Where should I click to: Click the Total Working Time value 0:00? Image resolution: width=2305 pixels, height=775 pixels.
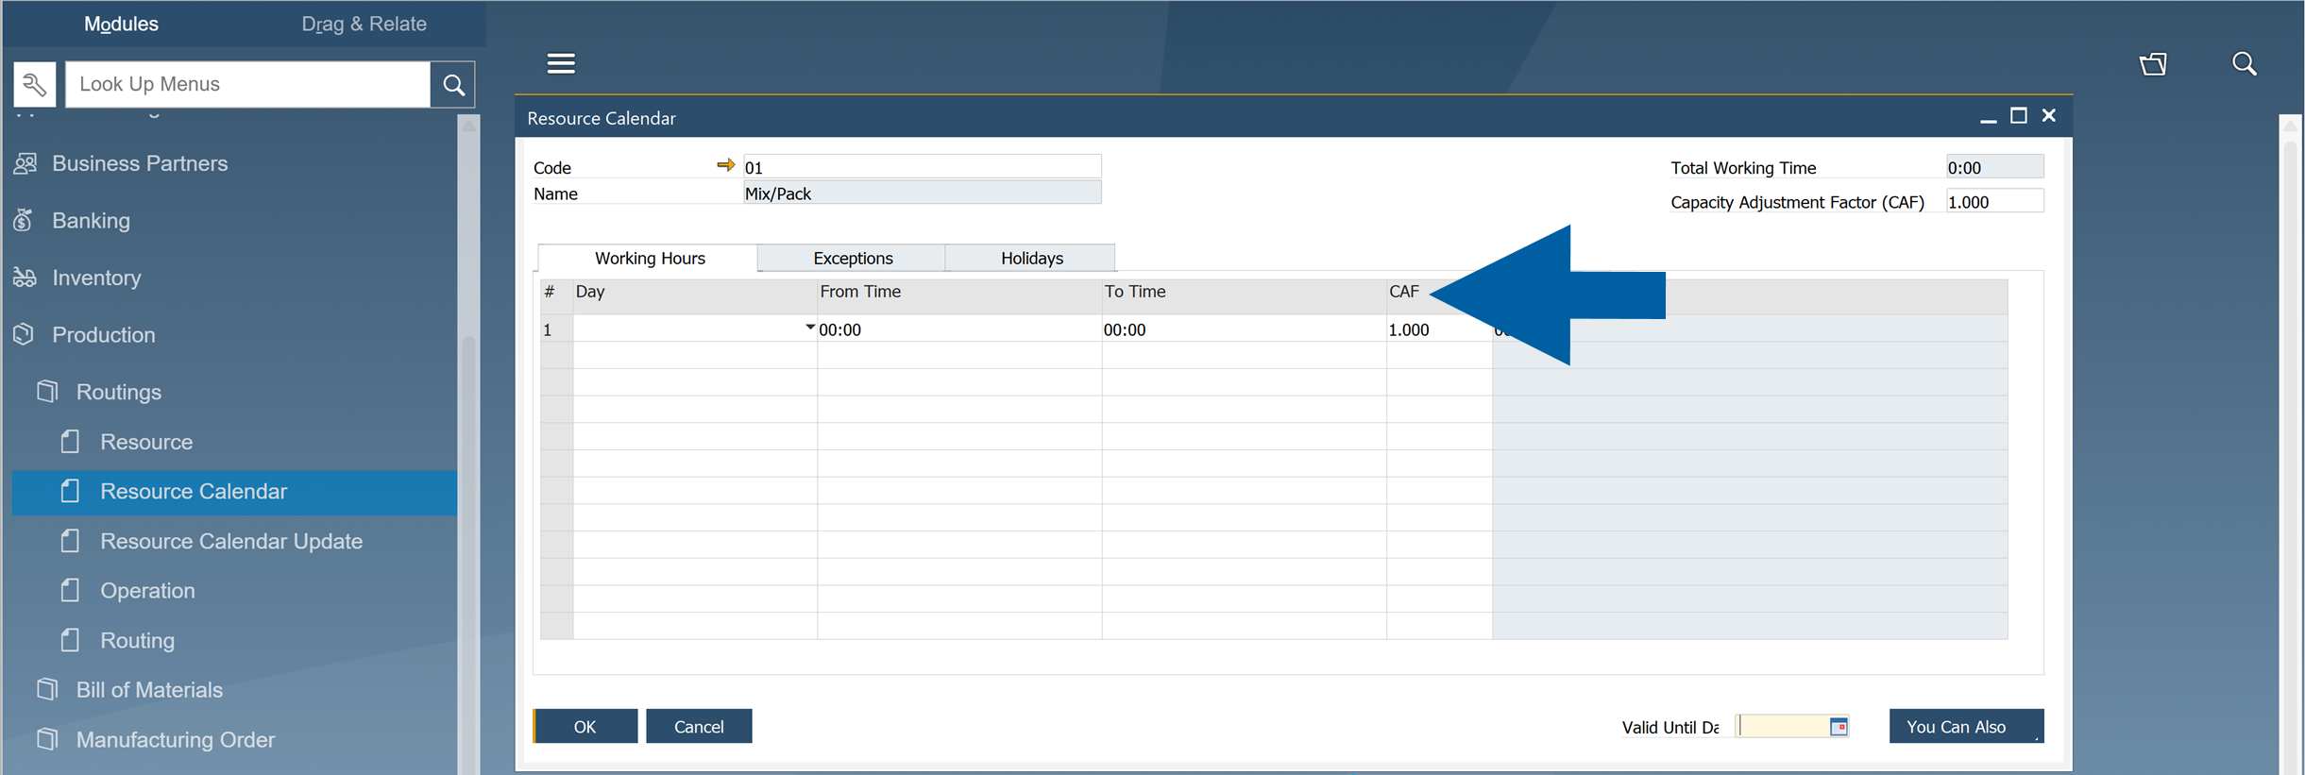(1994, 167)
